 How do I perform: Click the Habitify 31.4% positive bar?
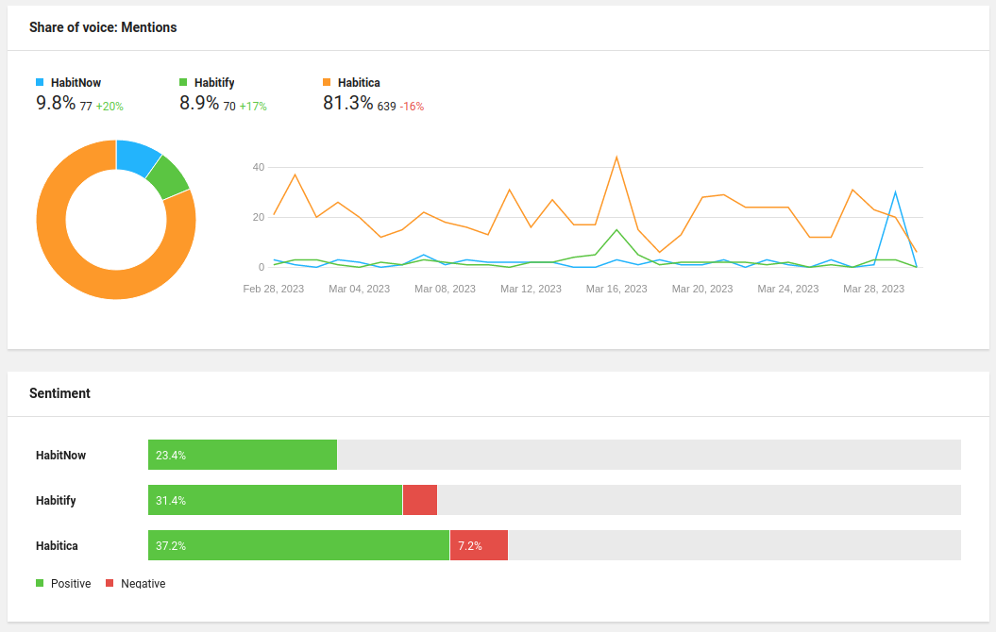click(x=275, y=500)
